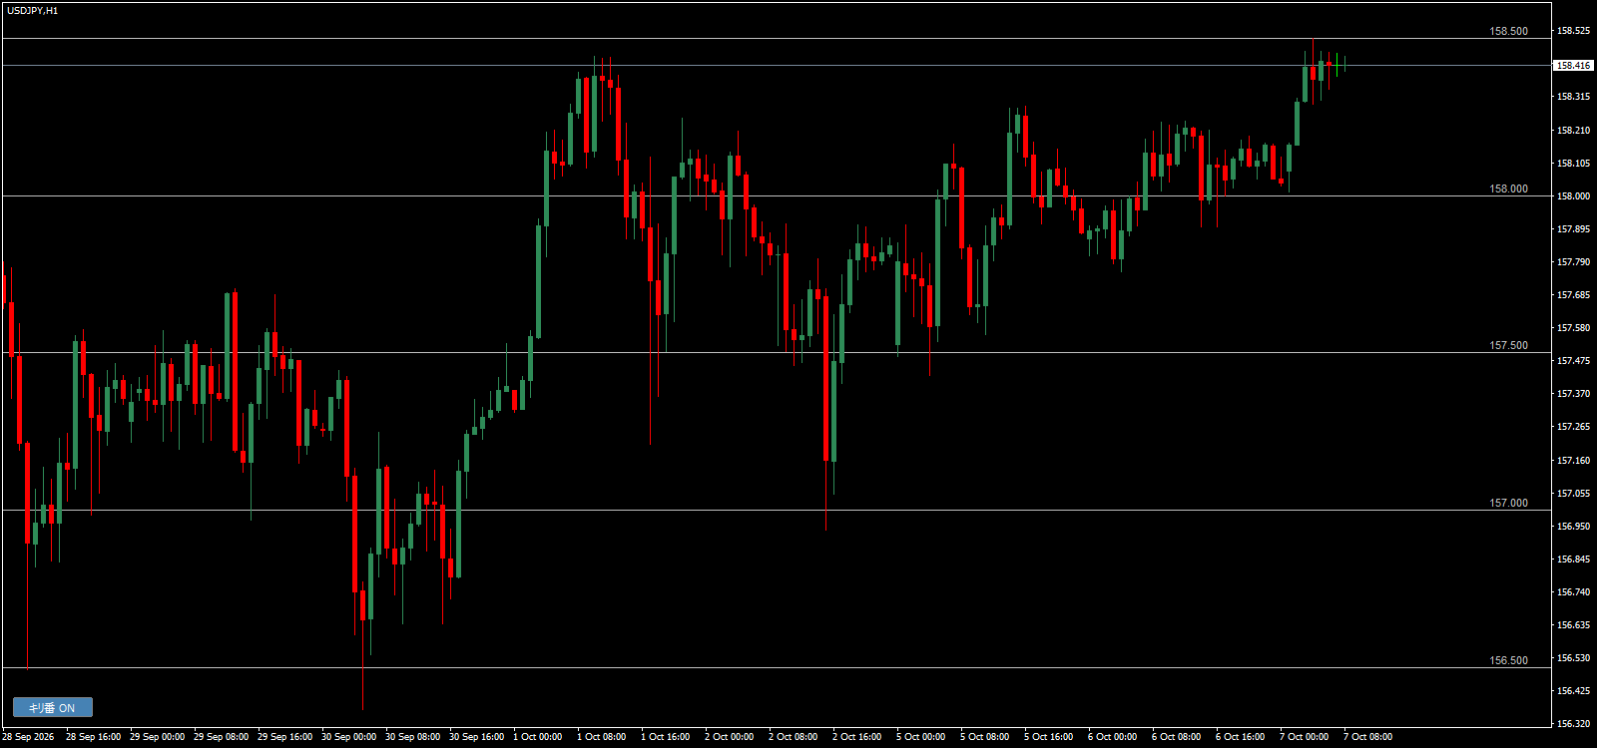Click 156.425 on the price scale
This screenshot has width=1597, height=748.
(x=1573, y=690)
